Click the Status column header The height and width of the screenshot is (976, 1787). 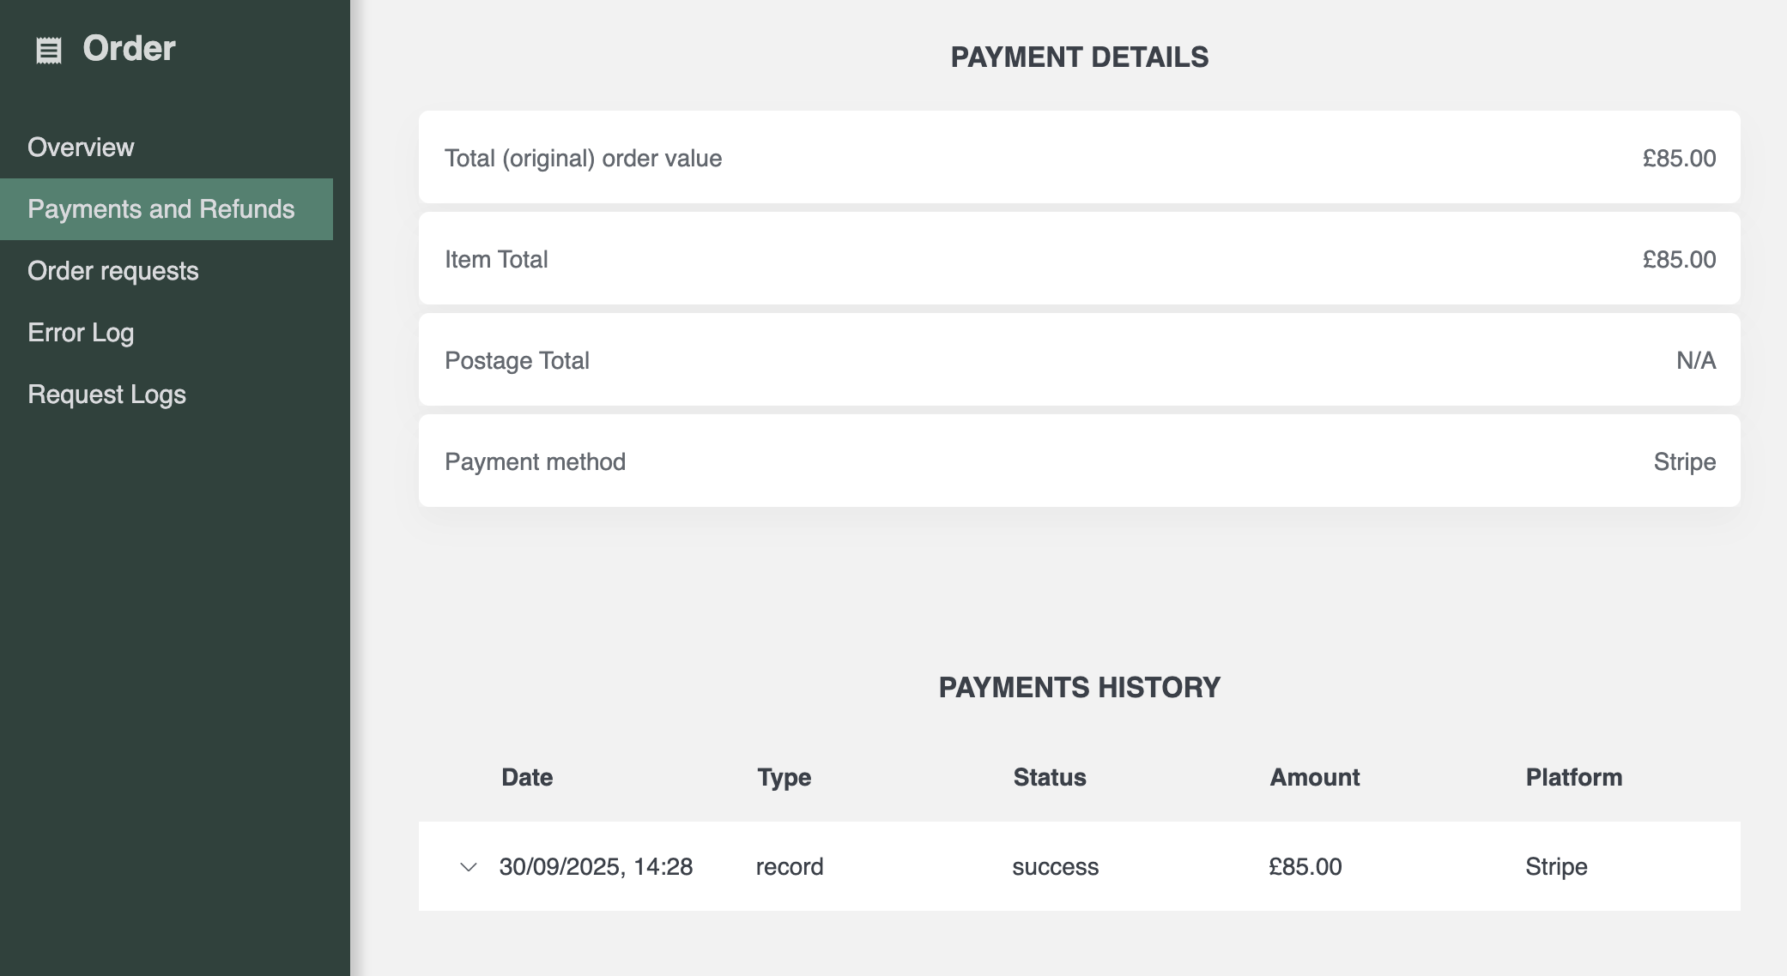1050,777
